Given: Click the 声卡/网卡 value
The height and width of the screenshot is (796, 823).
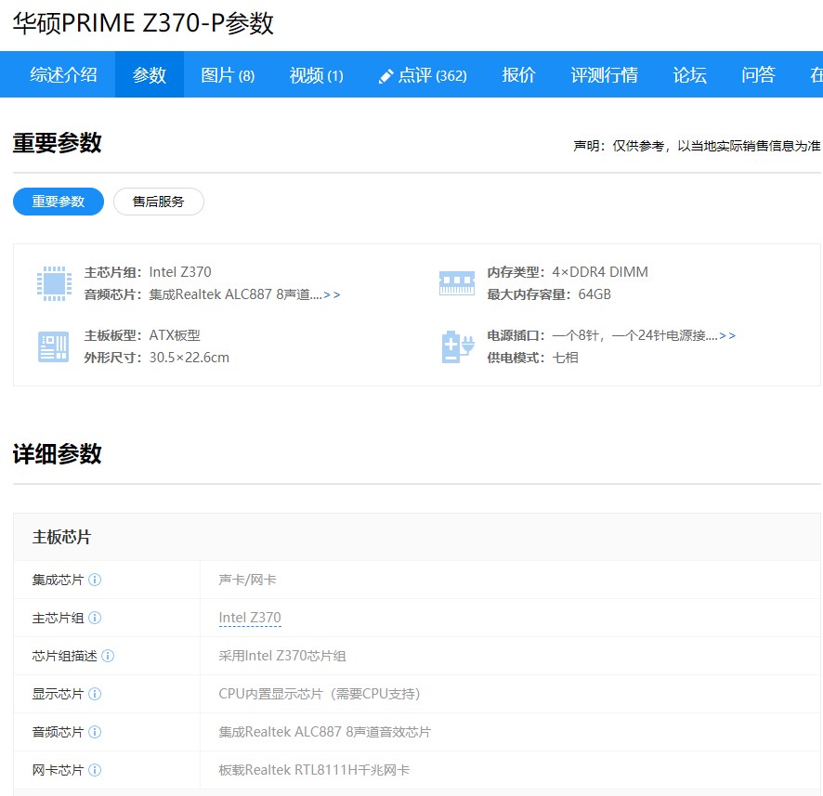Looking at the screenshot, I should [x=247, y=580].
